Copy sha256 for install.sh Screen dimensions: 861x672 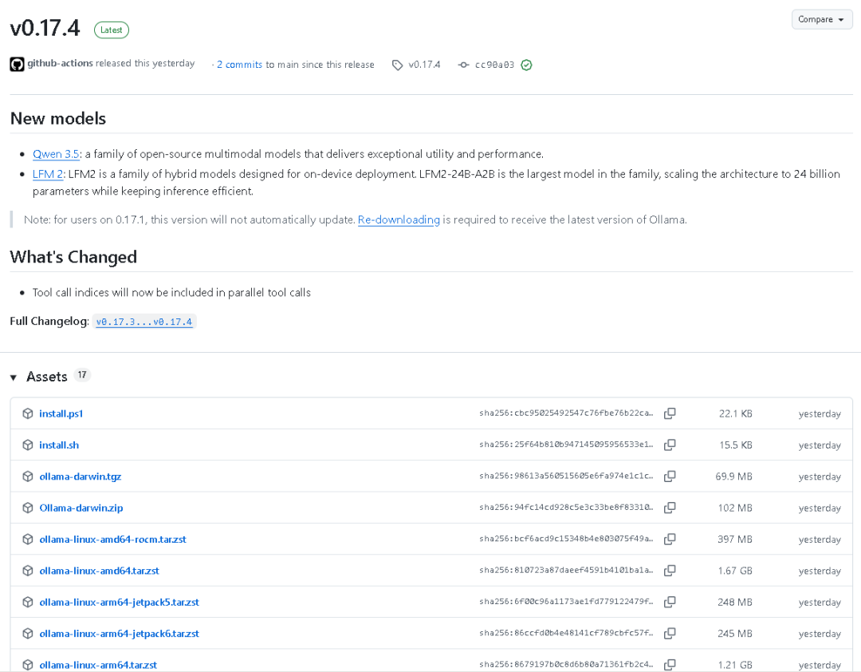(x=670, y=445)
